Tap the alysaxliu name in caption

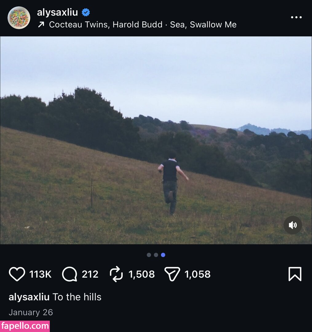pos(29,297)
